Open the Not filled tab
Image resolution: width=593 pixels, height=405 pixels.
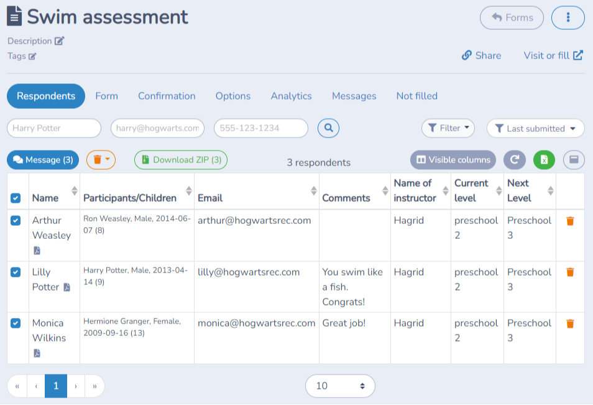416,96
